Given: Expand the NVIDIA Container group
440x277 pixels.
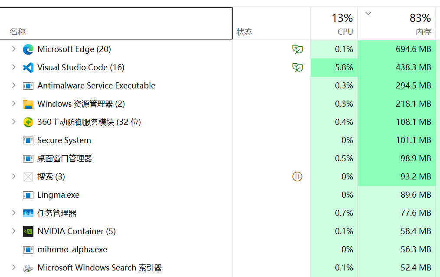Looking at the screenshot, I should click(13, 231).
